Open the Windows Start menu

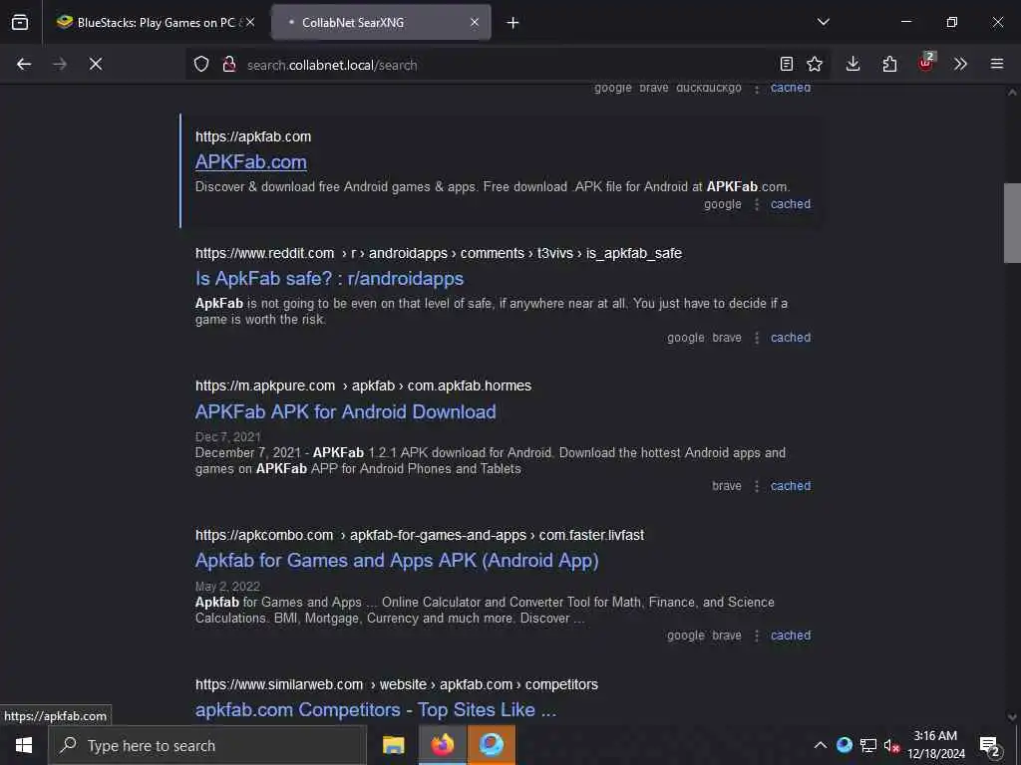tap(24, 745)
